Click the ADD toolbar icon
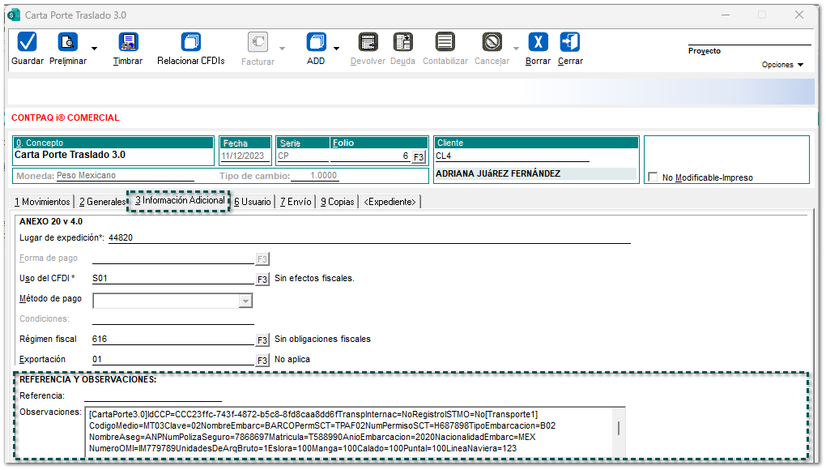 (x=316, y=42)
